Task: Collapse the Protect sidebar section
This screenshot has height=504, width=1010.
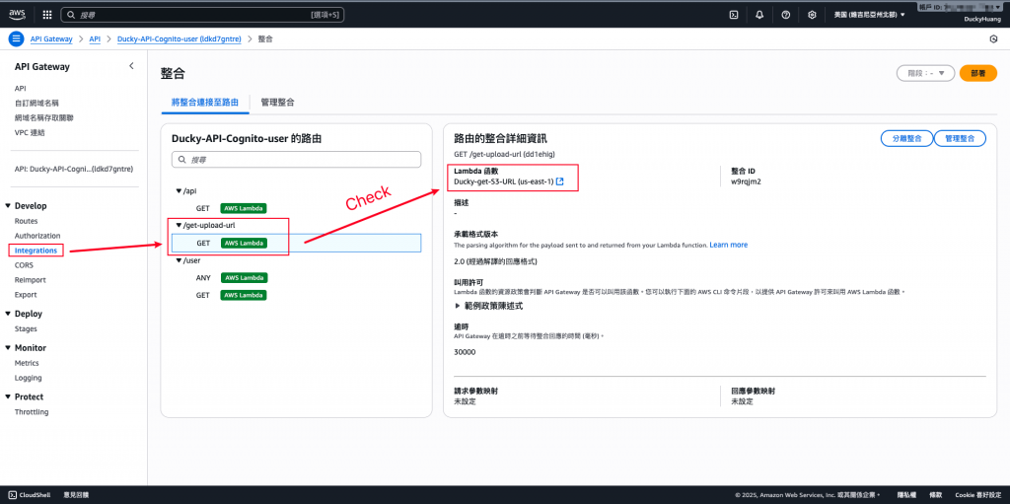Action: (8, 397)
